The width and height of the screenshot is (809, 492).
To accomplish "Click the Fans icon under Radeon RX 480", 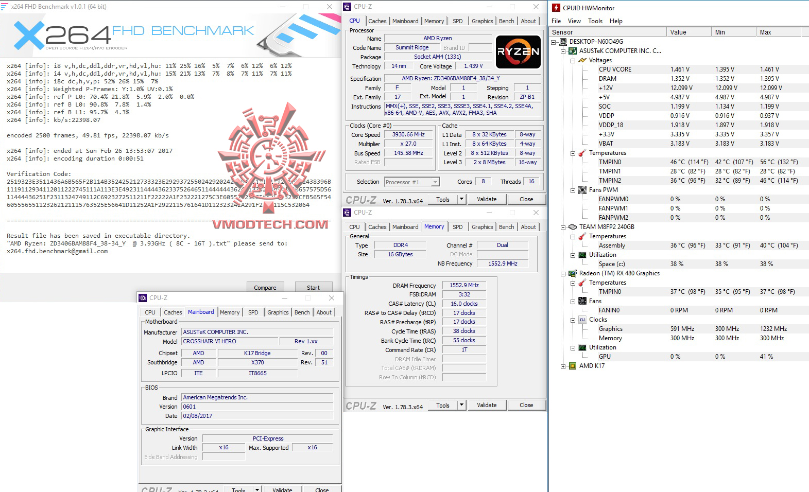I will pyautogui.click(x=582, y=301).
